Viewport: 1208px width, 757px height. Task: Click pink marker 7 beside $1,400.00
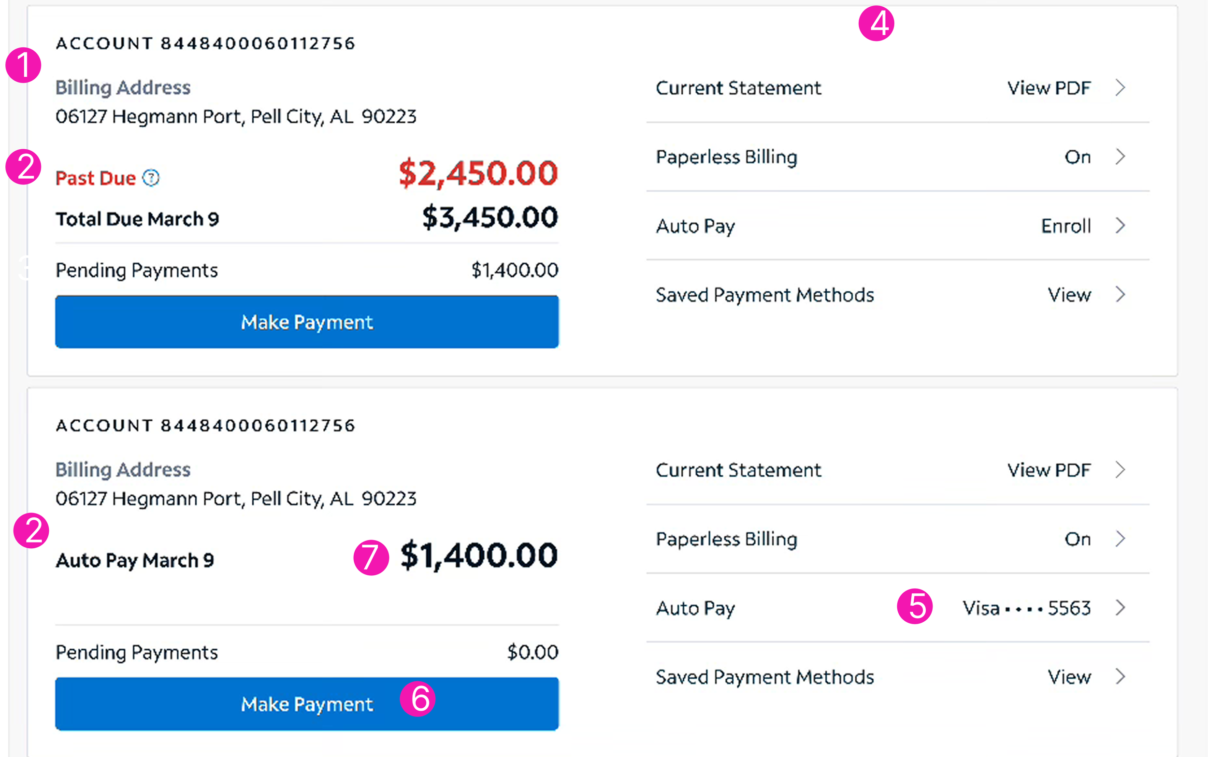(x=371, y=557)
